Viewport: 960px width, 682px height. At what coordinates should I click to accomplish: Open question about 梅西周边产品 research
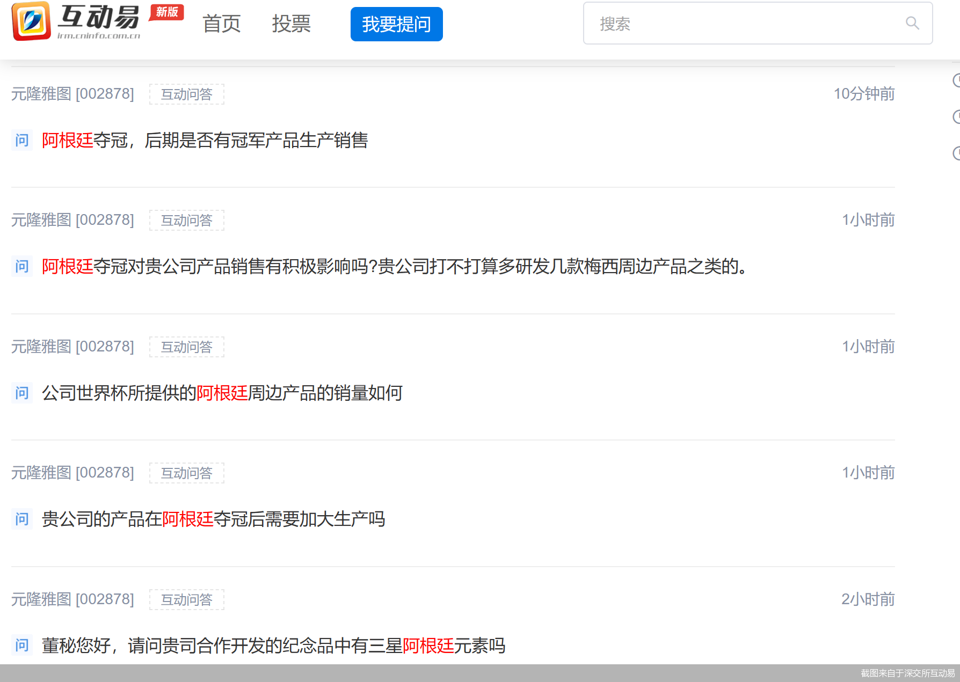pyautogui.click(x=395, y=267)
